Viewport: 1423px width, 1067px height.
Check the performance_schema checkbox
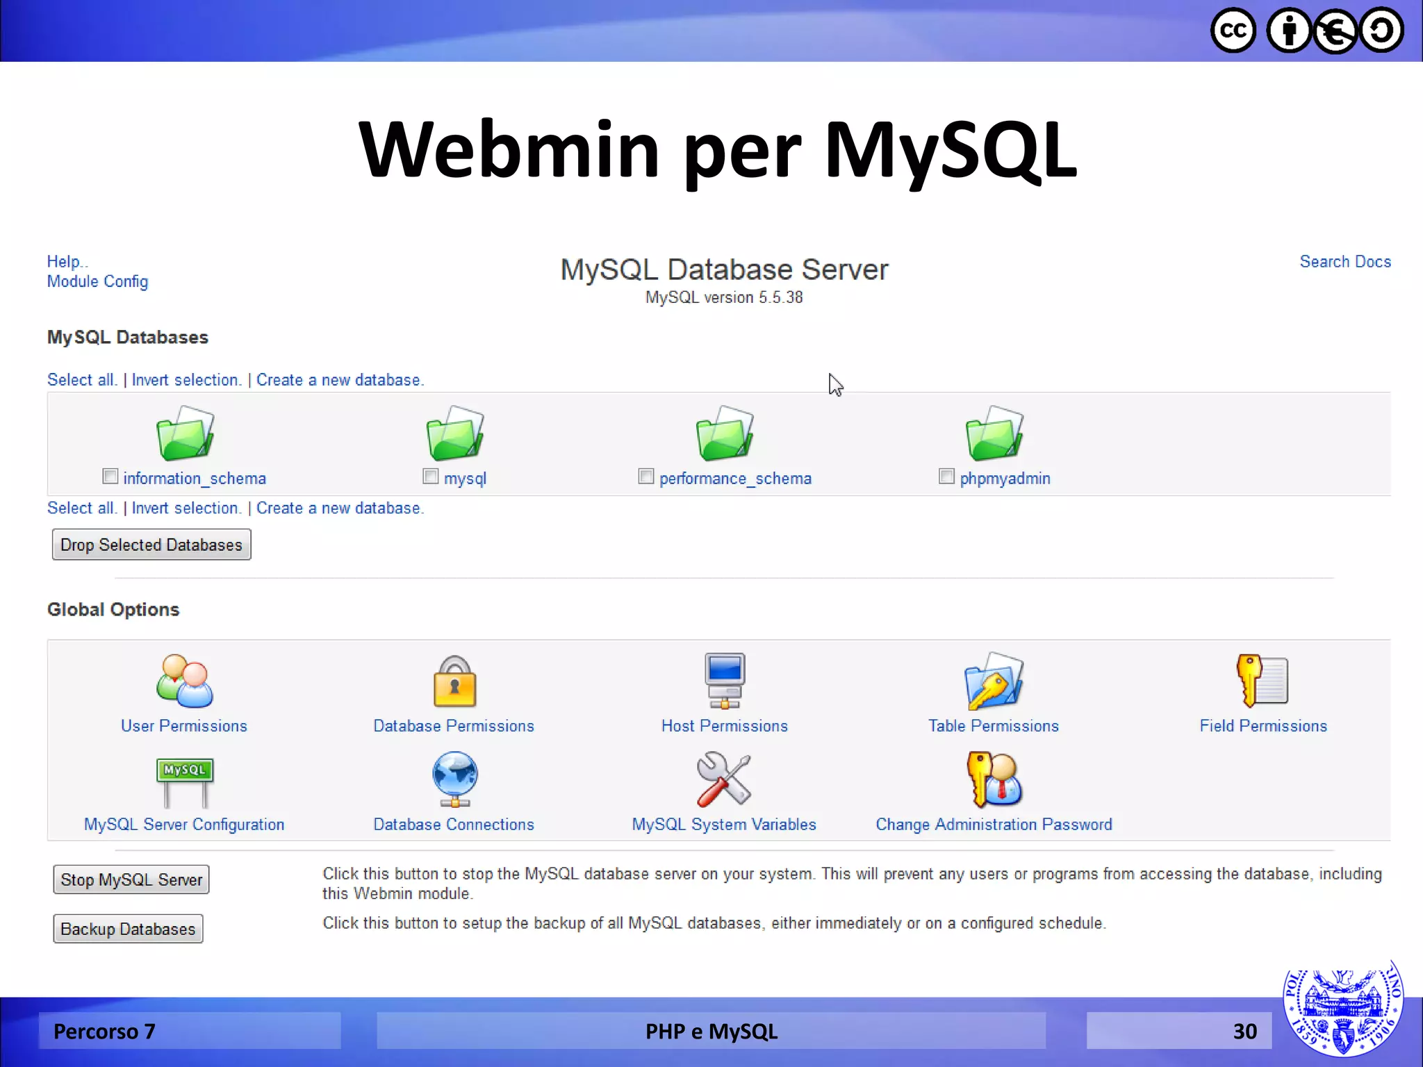pyautogui.click(x=646, y=477)
